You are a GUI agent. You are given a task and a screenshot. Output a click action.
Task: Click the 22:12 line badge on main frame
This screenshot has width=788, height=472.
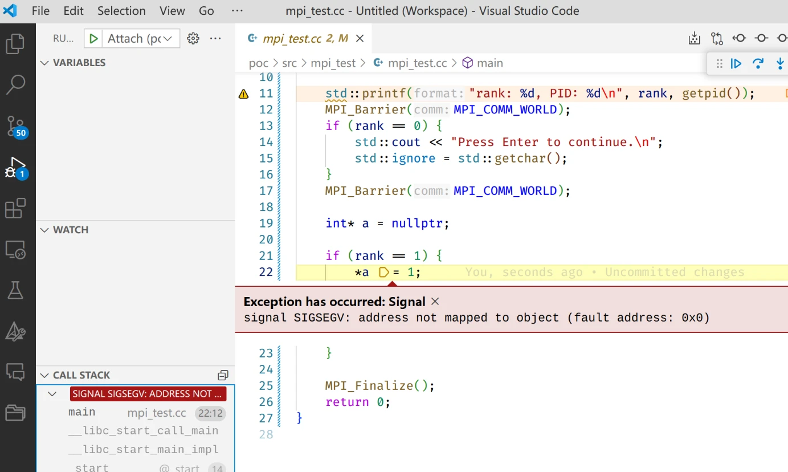(x=210, y=413)
